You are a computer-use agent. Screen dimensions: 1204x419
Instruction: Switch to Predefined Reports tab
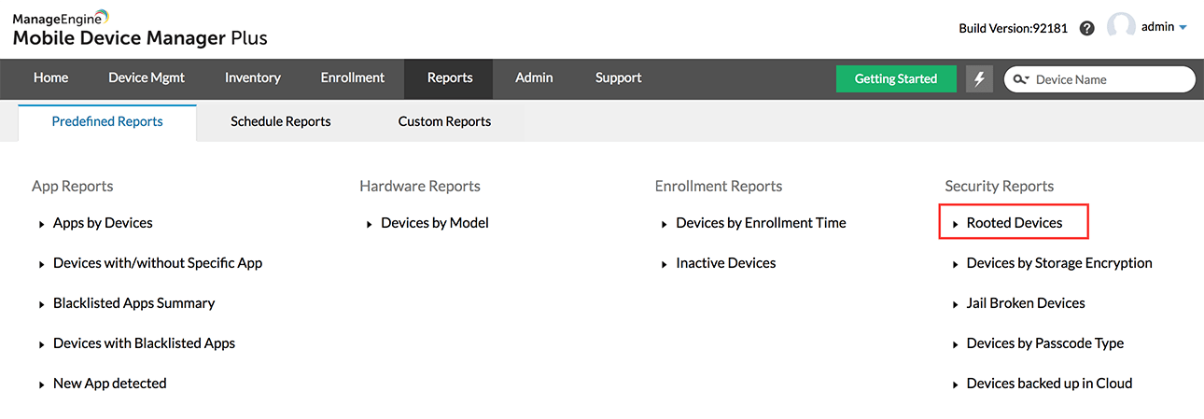(x=107, y=122)
